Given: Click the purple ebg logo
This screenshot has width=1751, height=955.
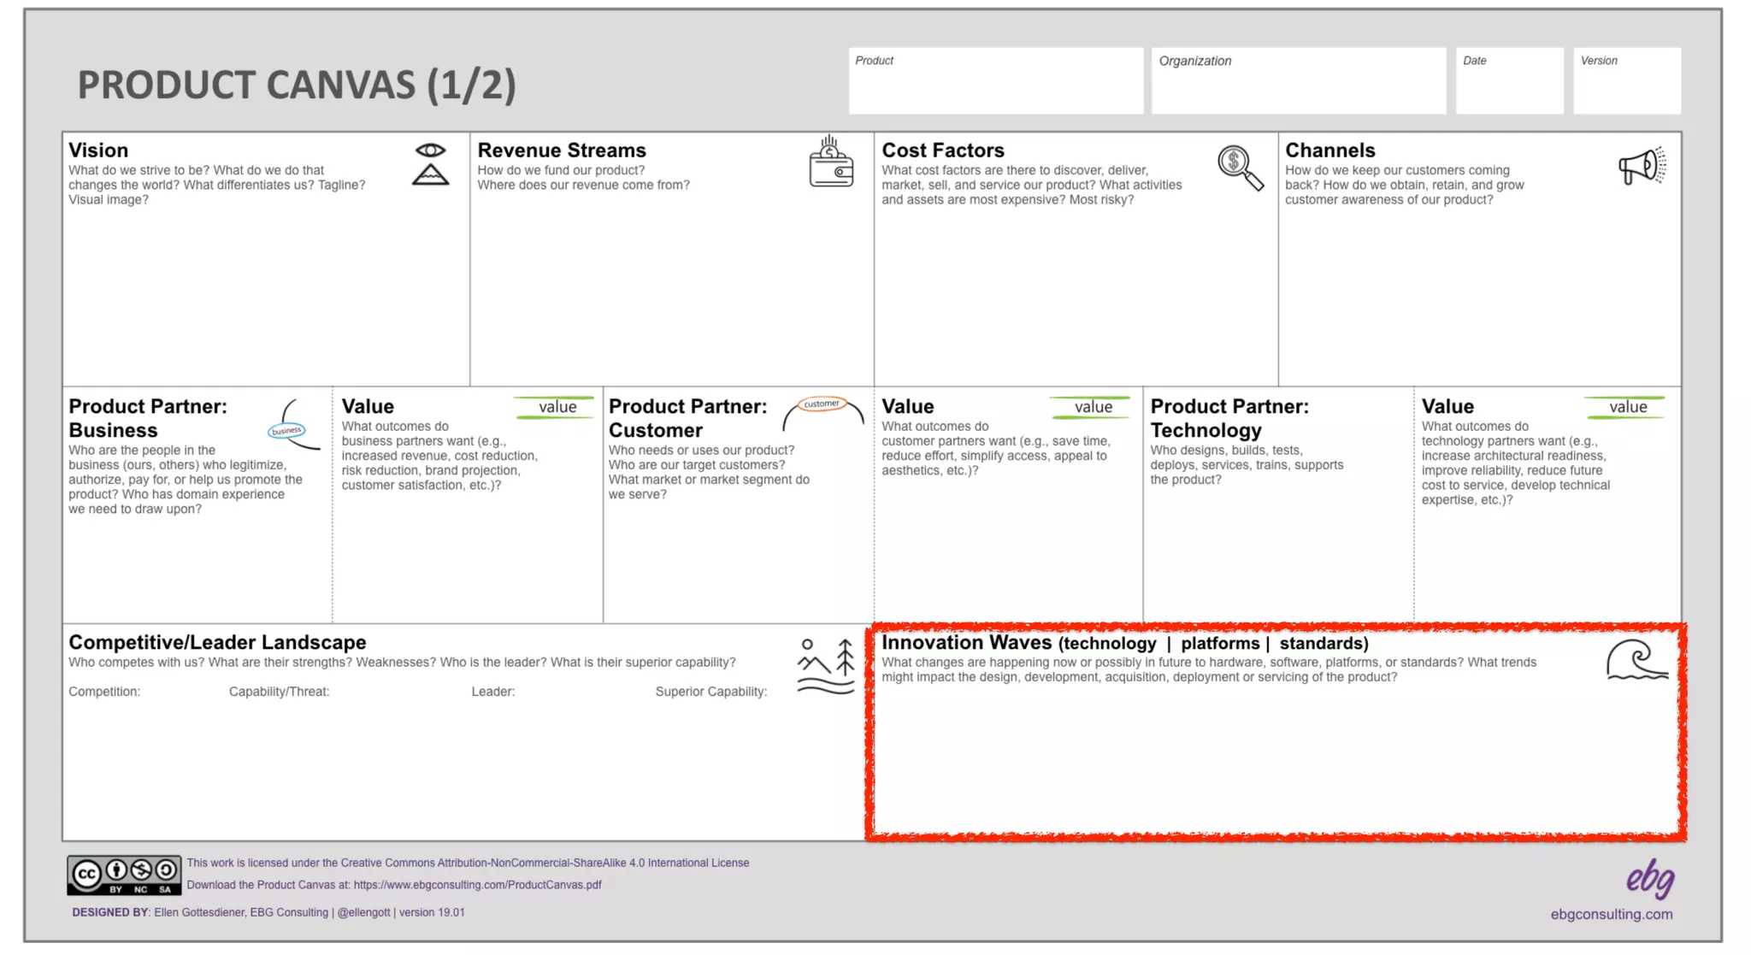Looking at the screenshot, I should (1649, 878).
